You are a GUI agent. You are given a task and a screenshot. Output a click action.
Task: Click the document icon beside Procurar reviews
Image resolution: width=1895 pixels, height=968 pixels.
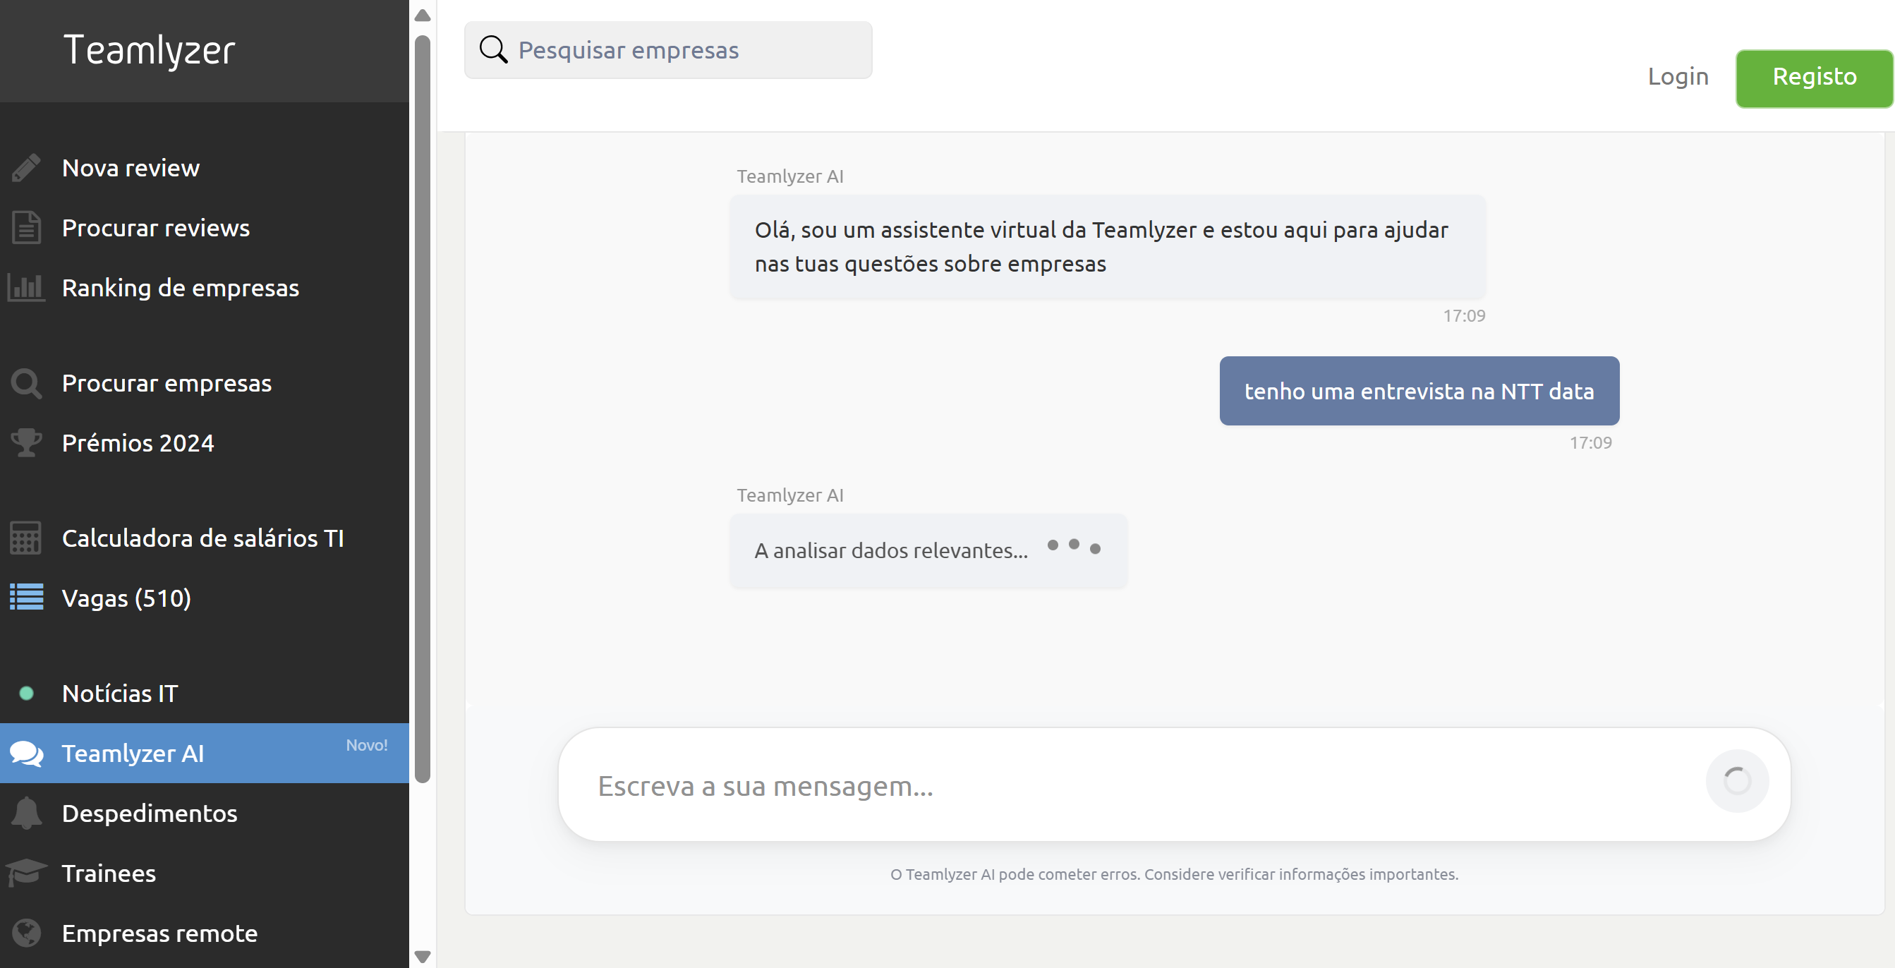(x=27, y=227)
